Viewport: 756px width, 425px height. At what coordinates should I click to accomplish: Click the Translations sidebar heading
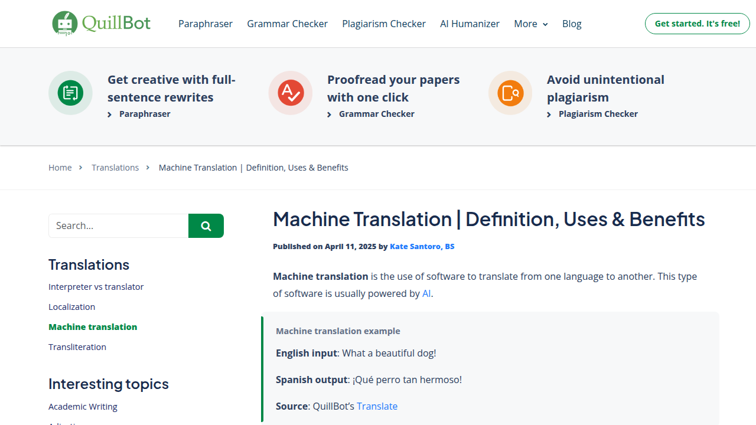[x=89, y=264]
